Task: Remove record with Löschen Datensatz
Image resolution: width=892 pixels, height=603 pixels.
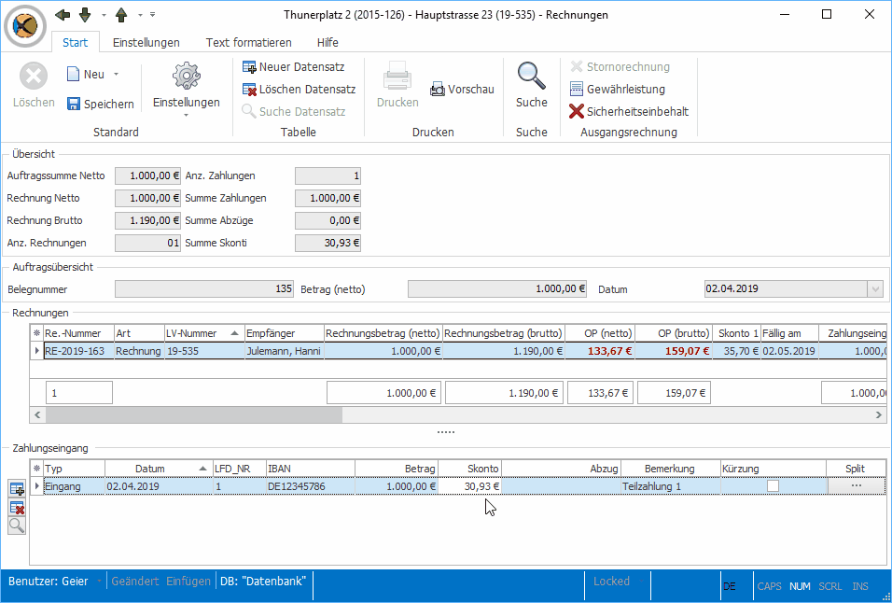Action: tap(300, 90)
